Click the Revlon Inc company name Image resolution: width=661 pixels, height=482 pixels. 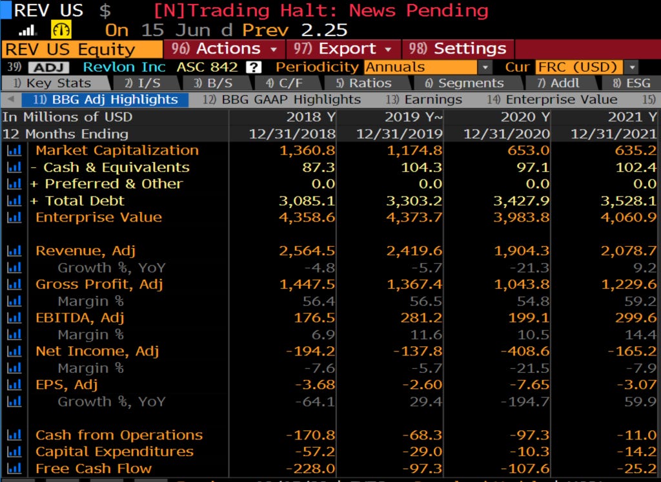(125, 67)
